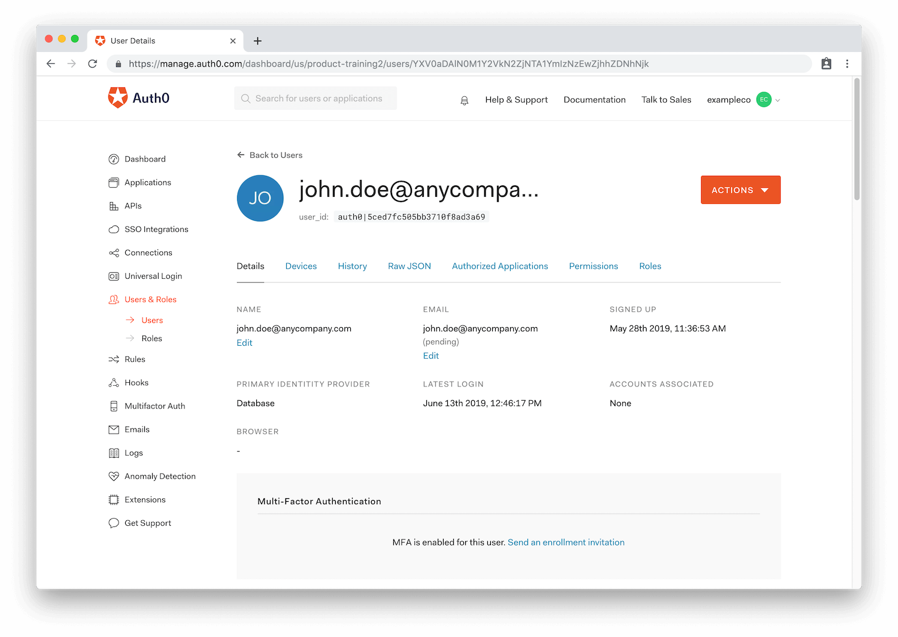Viewport: 898px width, 637px height.
Task: Click the browser back arrow
Action: tap(51, 63)
